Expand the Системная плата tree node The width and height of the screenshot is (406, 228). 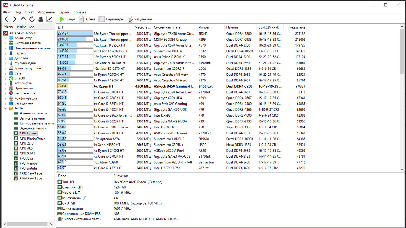pyautogui.click(x=5, y=43)
